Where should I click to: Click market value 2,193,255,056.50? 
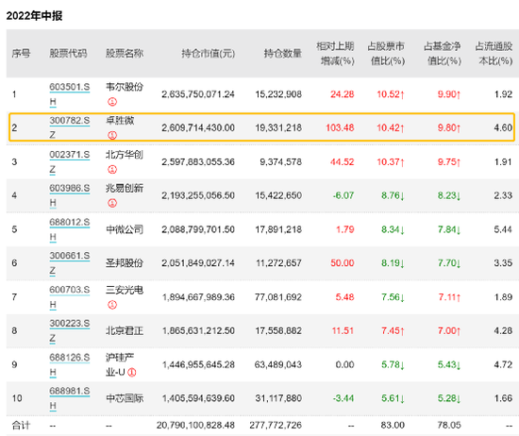point(198,195)
